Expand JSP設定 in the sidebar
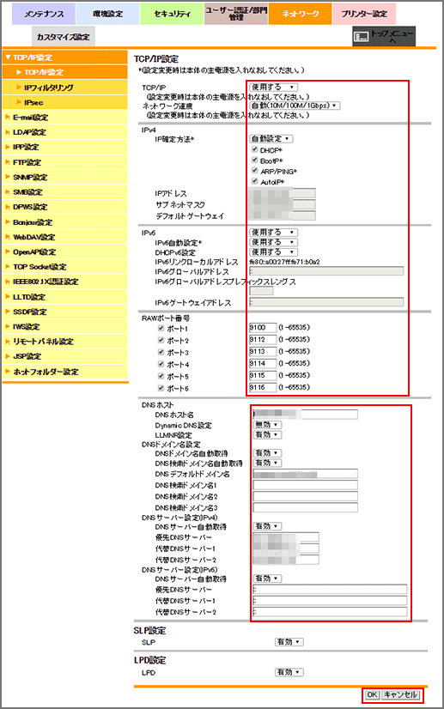Viewport: 444px width, 709px height. click(64, 356)
